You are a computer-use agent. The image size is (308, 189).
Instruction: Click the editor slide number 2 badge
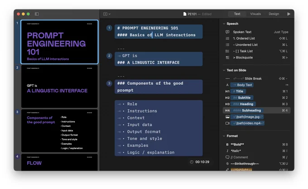(x=109, y=56)
